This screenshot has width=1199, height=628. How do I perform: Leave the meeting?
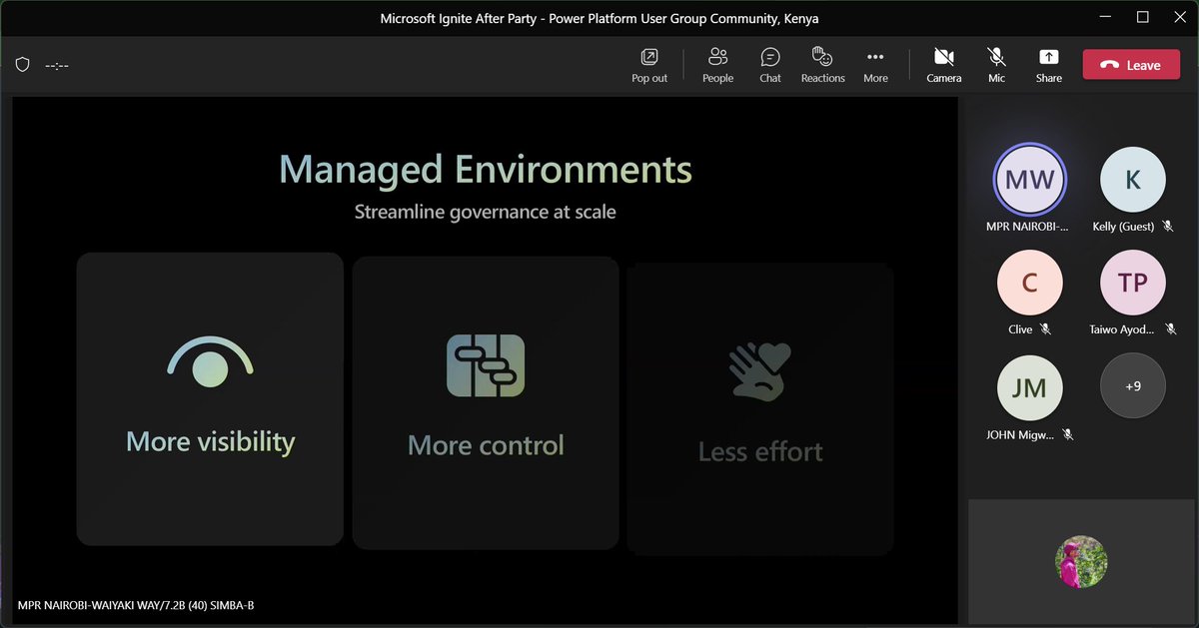[x=1130, y=65]
